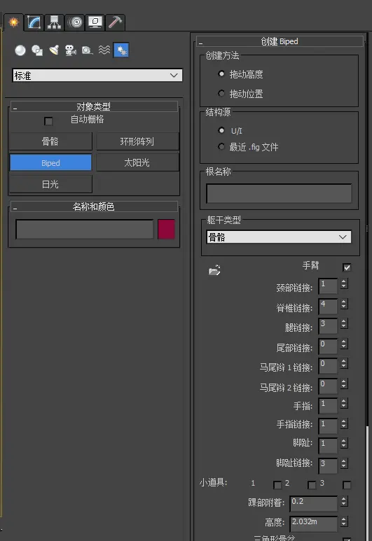Open the 标准 category dropdown
Image resolution: width=372 pixels, height=541 pixels.
pos(97,75)
